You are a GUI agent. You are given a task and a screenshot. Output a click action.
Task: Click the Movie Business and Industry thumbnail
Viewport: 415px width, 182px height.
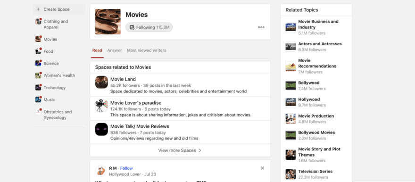point(290,27)
